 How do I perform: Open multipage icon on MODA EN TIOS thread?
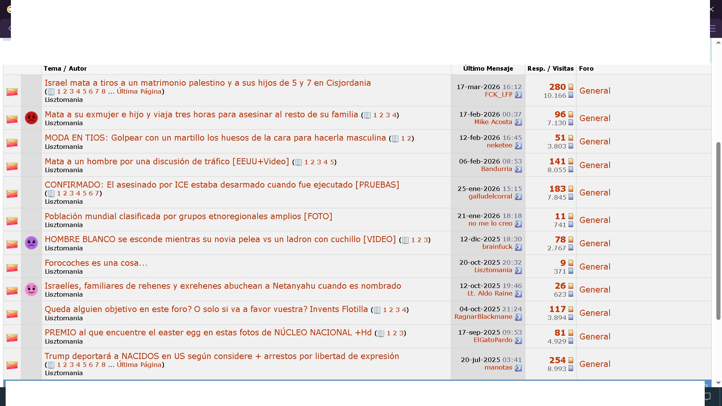point(395,139)
